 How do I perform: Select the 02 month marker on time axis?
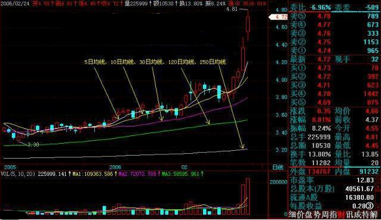coord(184,167)
